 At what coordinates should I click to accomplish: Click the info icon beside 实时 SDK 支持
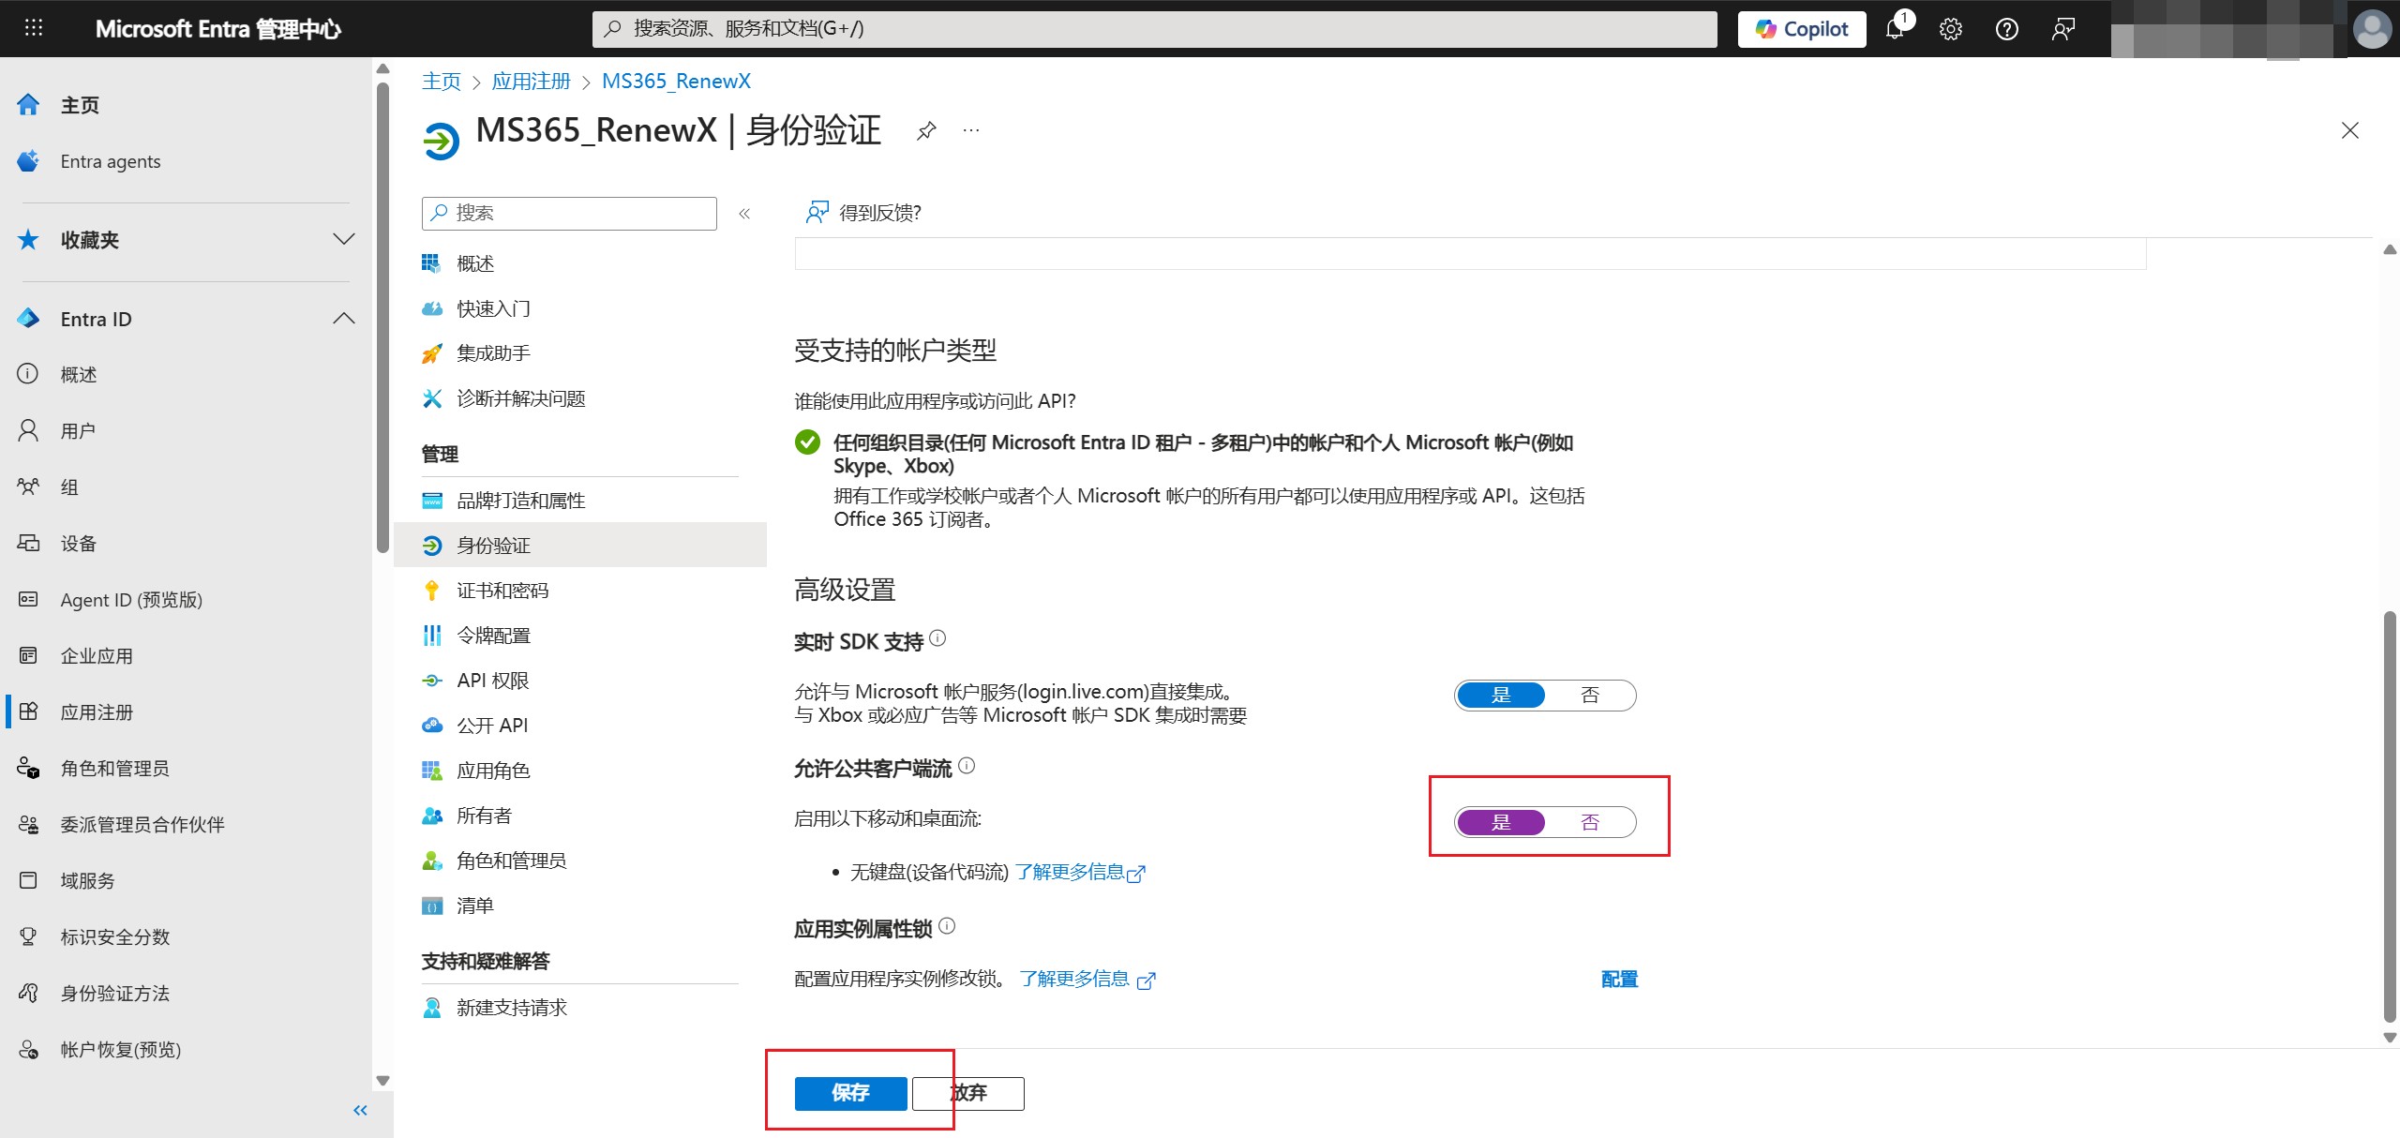[937, 638]
